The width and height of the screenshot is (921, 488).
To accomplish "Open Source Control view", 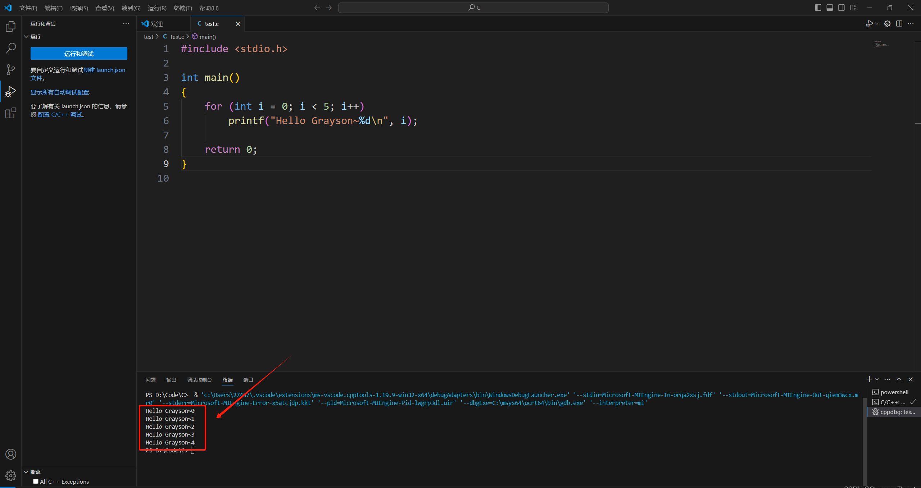I will [11, 70].
